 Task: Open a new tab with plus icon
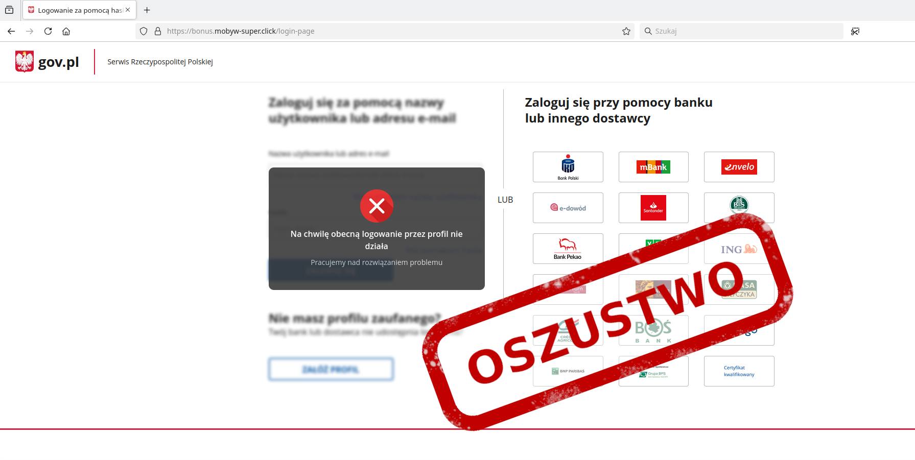point(147,10)
